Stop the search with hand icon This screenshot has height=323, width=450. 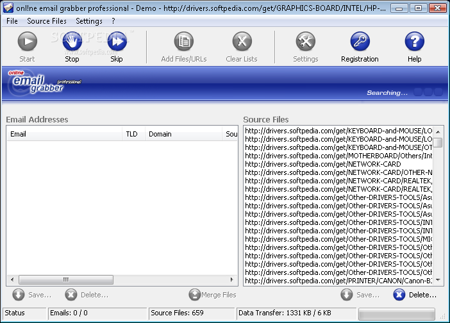pos(72,42)
